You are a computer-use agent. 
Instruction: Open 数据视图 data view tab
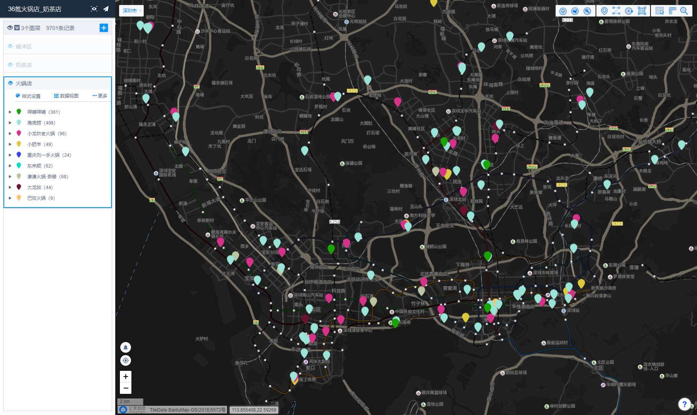[x=66, y=96]
